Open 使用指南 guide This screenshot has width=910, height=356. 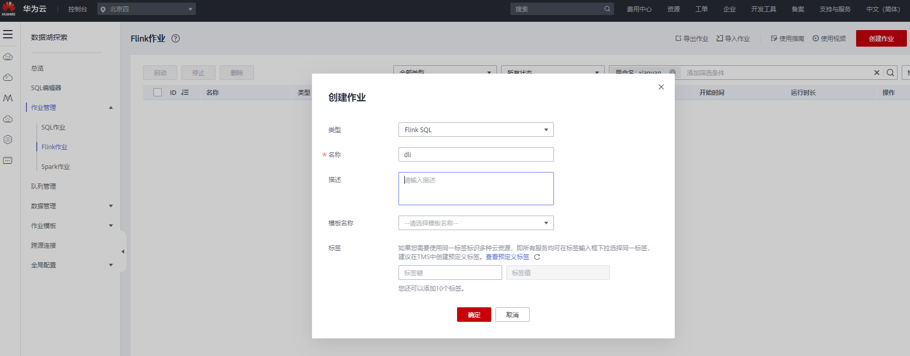788,38
